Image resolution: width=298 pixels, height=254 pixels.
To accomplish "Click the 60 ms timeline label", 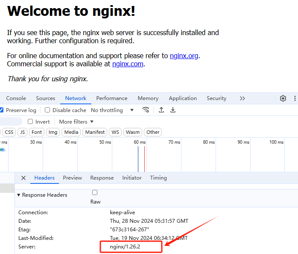I will click(x=140, y=142).
